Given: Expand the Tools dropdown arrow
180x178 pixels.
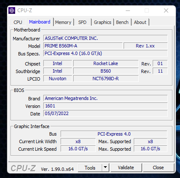Looking at the screenshot, I should [106, 168].
